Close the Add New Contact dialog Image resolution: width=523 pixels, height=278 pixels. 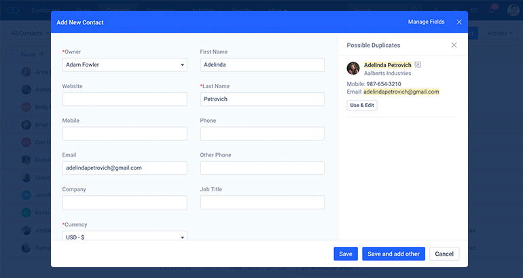(x=459, y=22)
